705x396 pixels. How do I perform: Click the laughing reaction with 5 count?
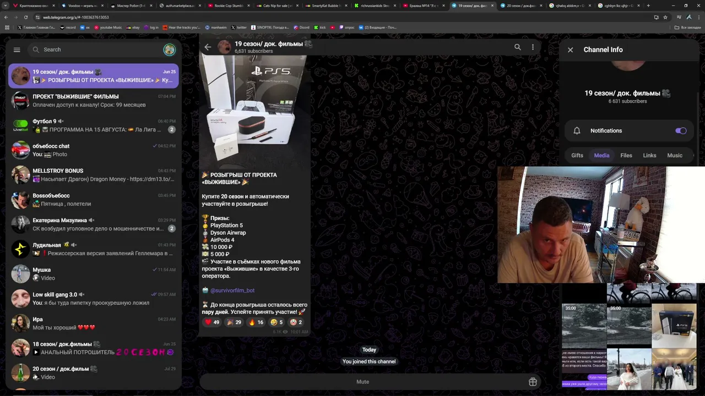click(276, 322)
